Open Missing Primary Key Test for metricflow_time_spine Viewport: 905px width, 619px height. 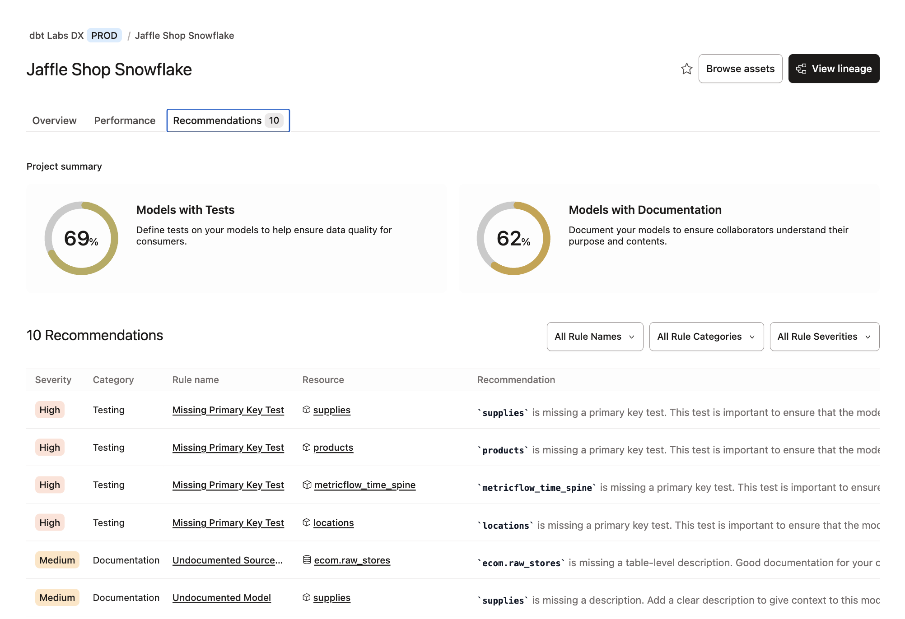click(x=228, y=485)
